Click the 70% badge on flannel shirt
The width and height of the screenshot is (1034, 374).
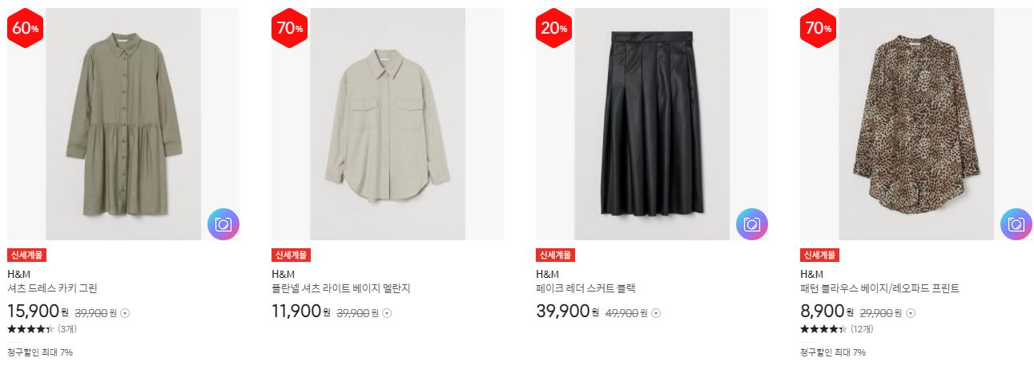pos(290,29)
